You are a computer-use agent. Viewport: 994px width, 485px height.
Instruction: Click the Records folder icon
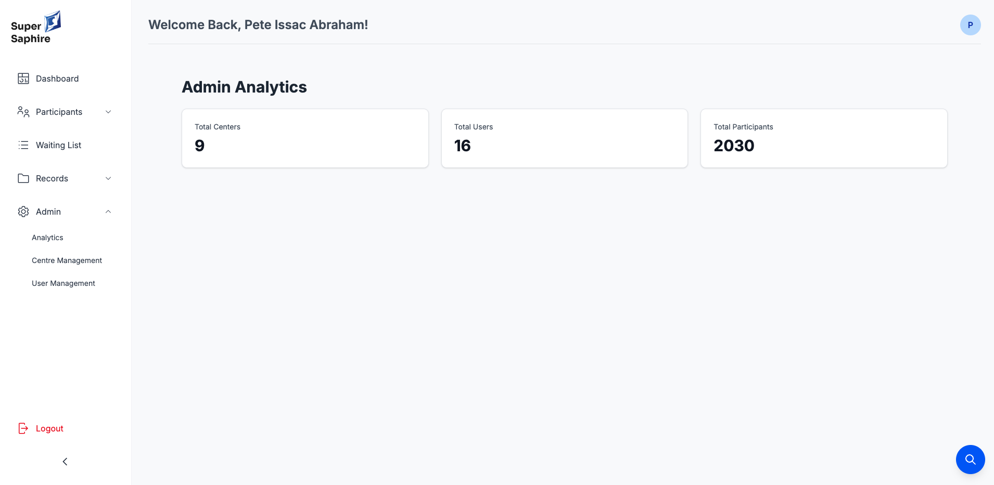pos(23,178)
